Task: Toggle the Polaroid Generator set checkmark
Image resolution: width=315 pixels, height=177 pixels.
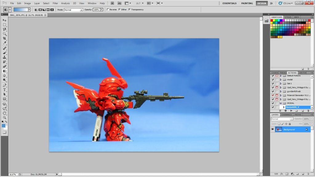Action: point(273,95)
